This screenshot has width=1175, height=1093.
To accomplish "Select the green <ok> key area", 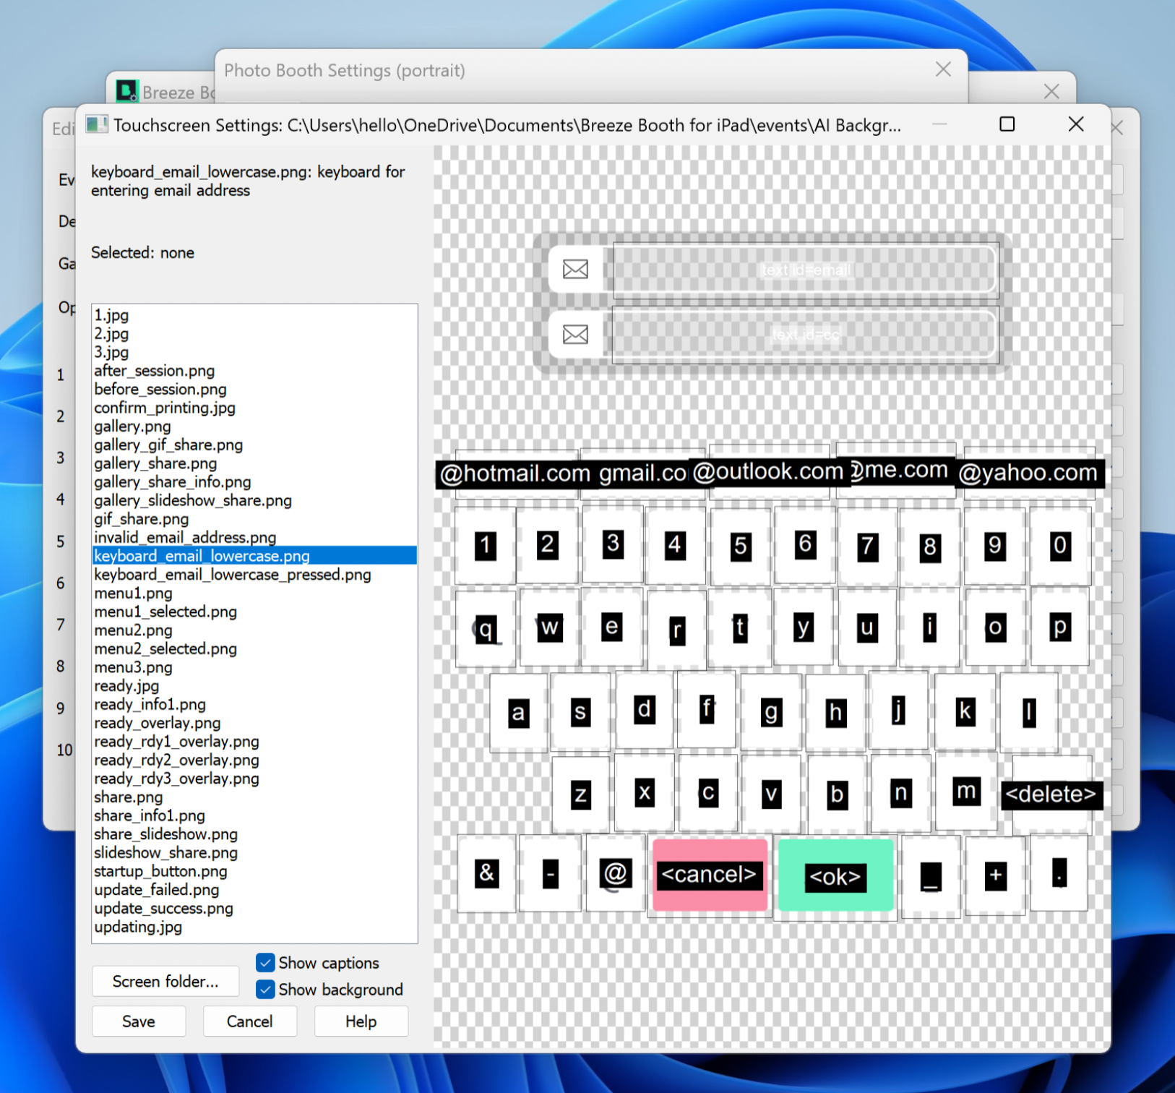I will (x=835, y=876).
